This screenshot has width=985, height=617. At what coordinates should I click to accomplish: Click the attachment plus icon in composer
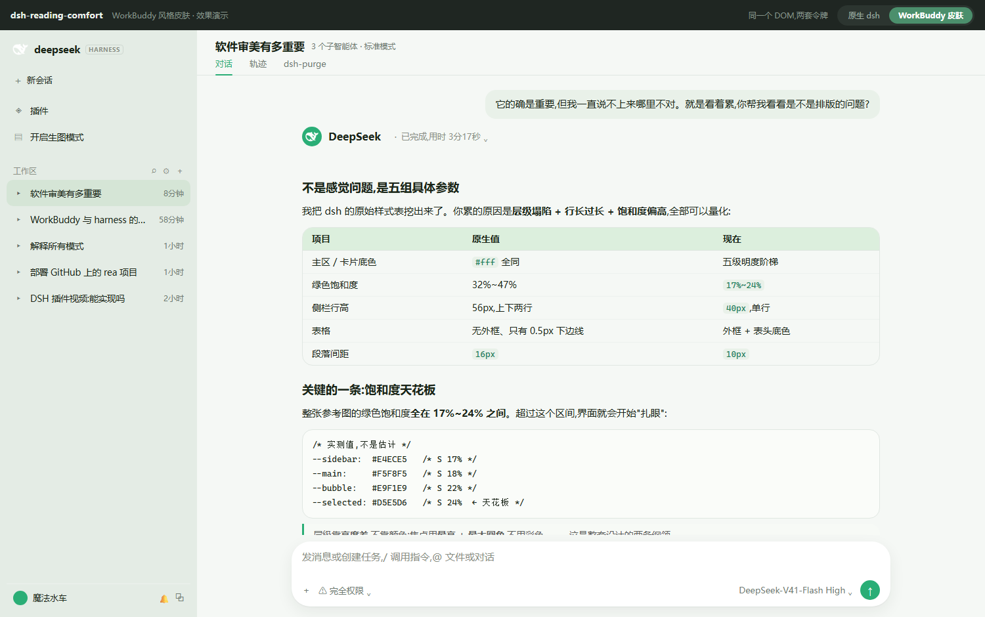tap(306, 591)
